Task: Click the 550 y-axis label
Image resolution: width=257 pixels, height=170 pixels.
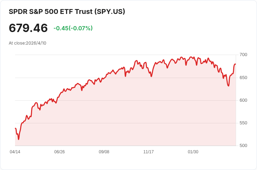Action: click(243, 123)
